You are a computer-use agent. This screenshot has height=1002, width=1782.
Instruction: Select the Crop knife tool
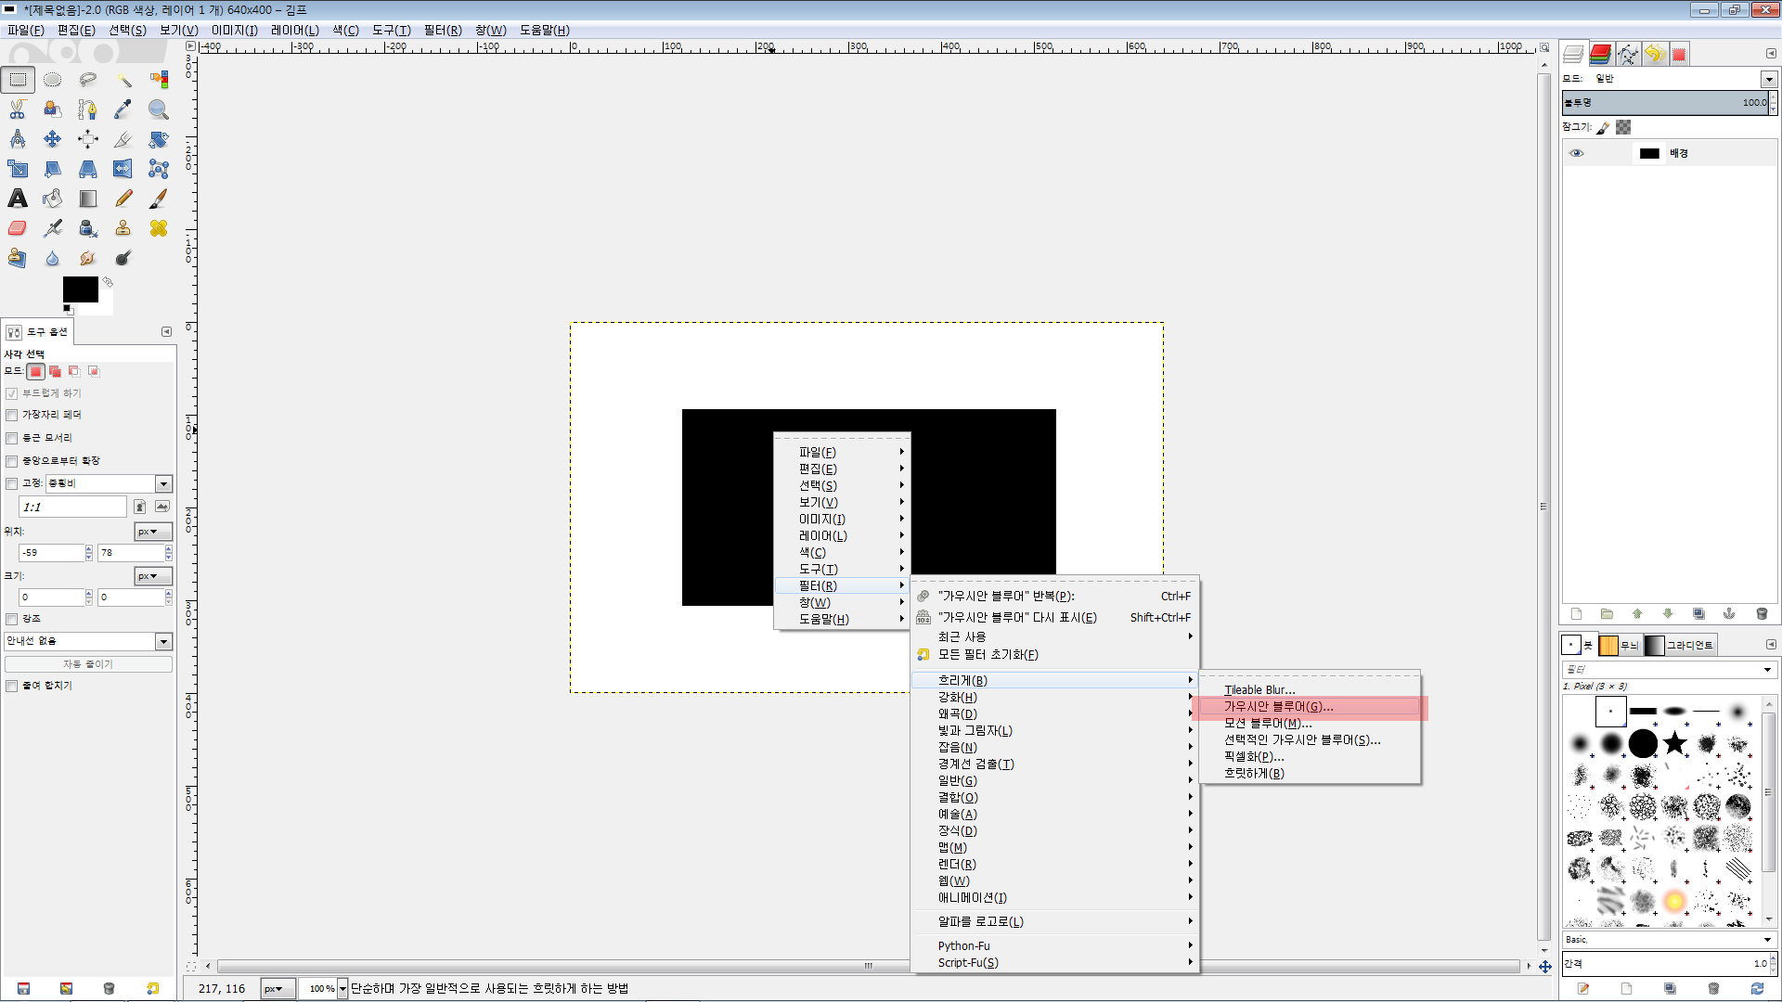pyautogui.click(x=123, y=139)
